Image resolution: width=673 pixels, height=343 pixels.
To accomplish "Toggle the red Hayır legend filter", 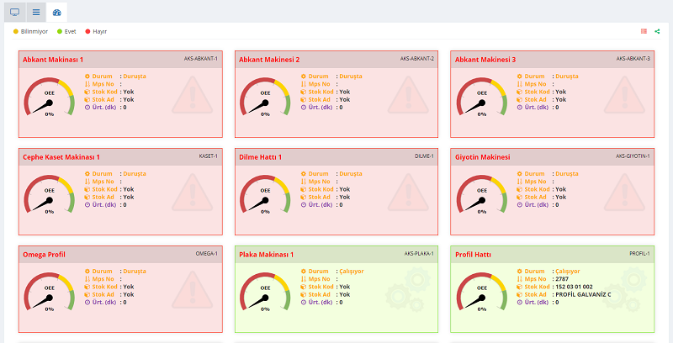I will pyautogui.click(x=87, y=31).
